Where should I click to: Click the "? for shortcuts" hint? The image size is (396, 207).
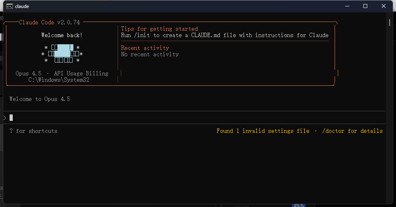tap(33, 131)
